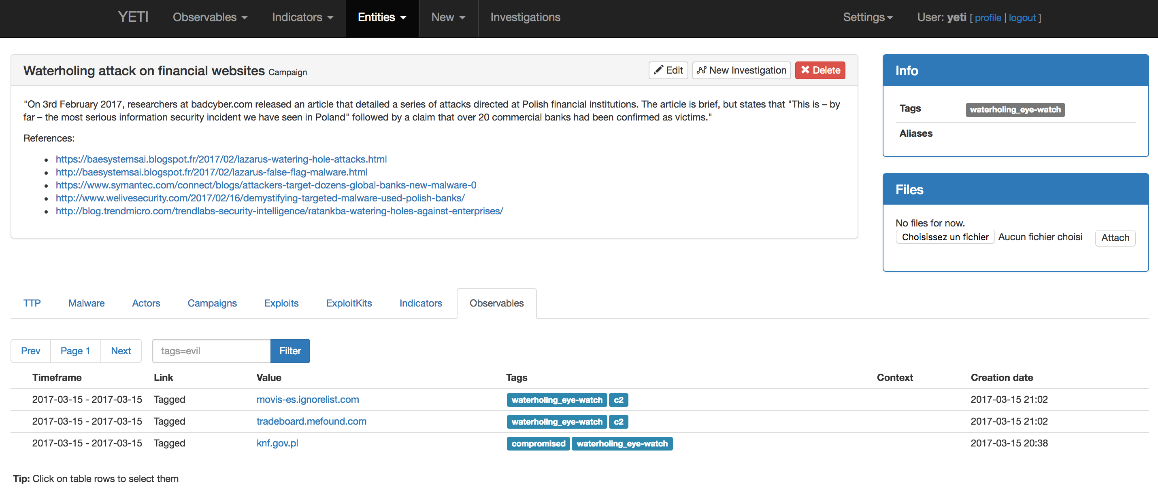Switch to the Malware tab
Viewport: 1158px width, 495px height.
[86, 303]
